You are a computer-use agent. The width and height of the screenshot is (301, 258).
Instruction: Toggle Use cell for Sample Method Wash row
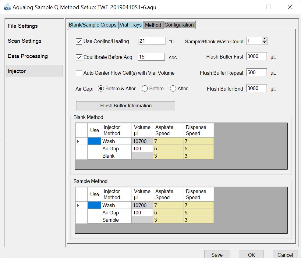[94, 205]
